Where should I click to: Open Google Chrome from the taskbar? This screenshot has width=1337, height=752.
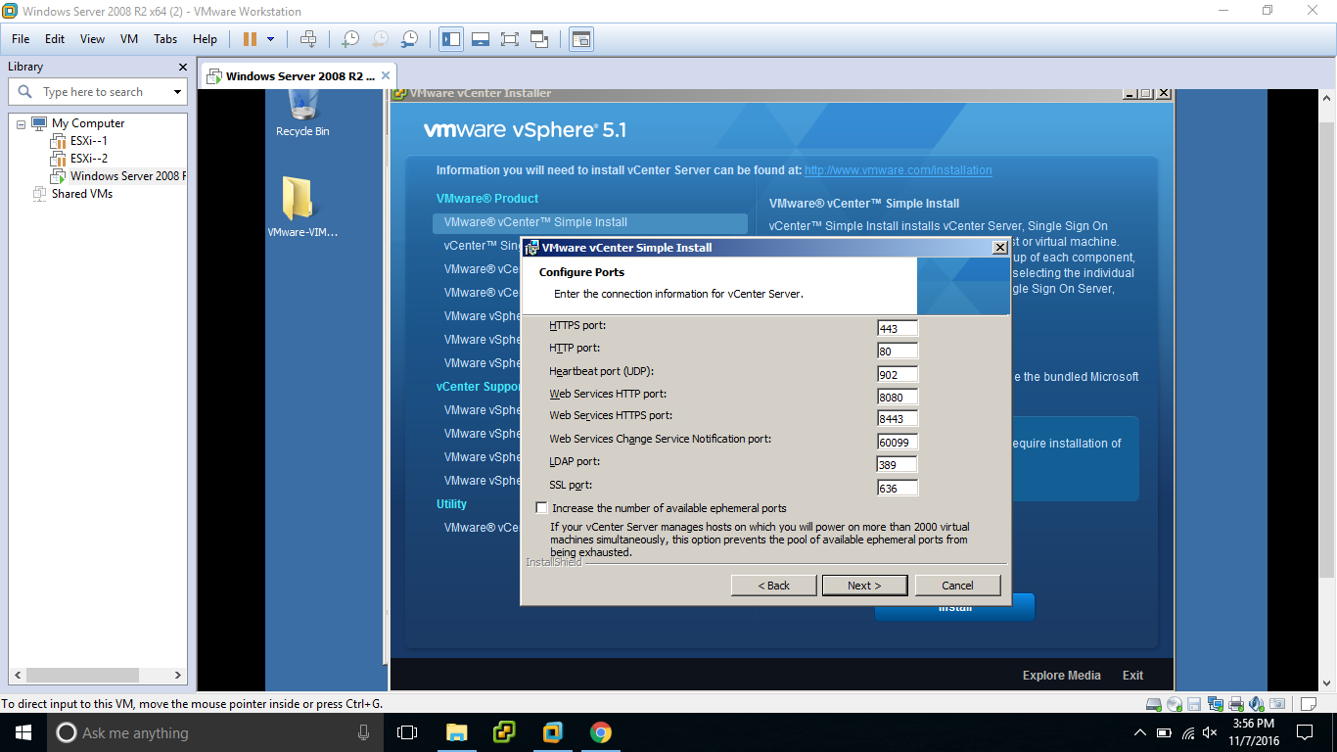coord(601,732)
